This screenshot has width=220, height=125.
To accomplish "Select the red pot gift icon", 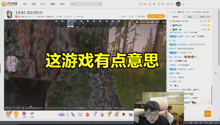I will pos(102,115).
